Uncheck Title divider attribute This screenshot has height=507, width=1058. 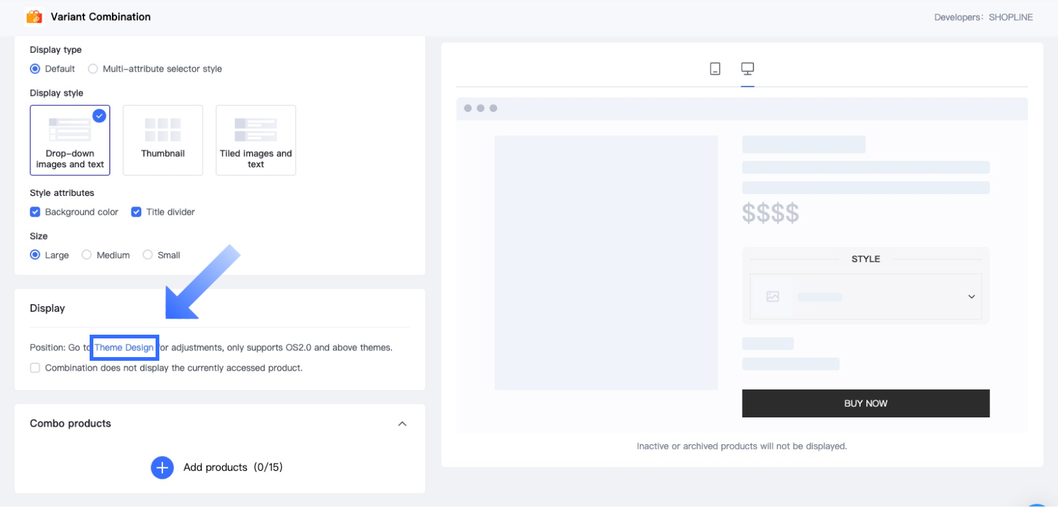click(x=136, y=212)
